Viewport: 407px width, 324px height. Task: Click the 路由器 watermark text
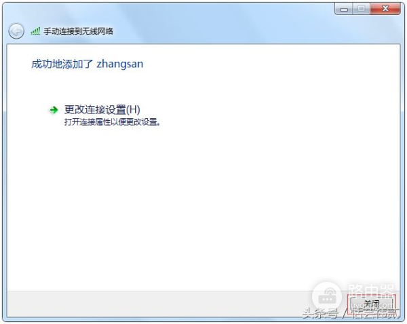(371, 291)
